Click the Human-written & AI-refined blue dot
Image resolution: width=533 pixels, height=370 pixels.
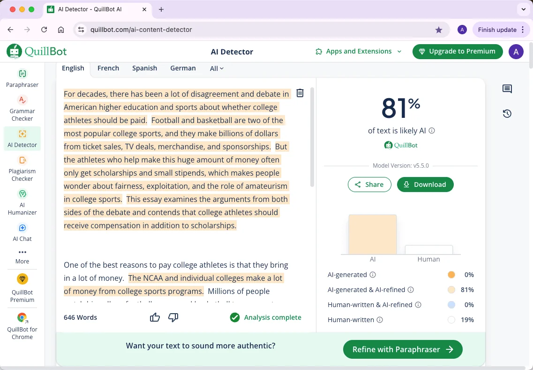pyautogui.click(x=451, y=305)
